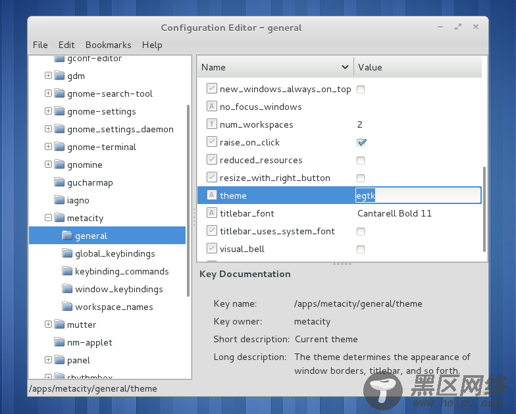Click the gnome-search-tool folder icon
Image resolution: width=516 pixels, height=414 pixels.
point(59,93)
